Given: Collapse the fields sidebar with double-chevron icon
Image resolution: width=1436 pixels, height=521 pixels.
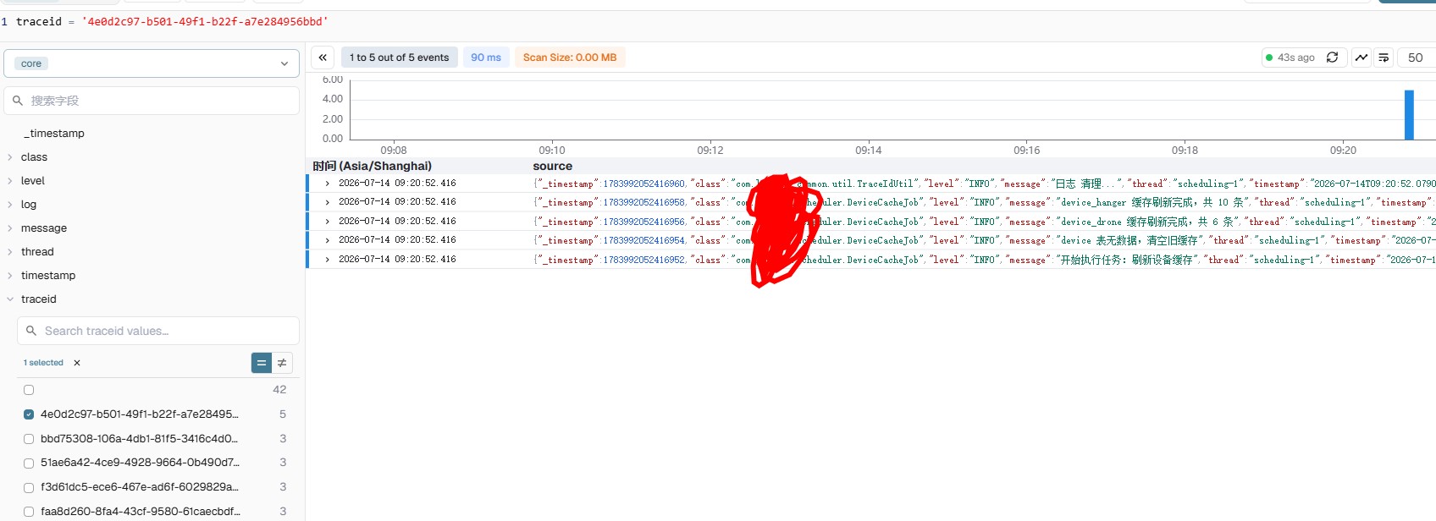Looking at the screenshot, I should (x=323, y=58).
